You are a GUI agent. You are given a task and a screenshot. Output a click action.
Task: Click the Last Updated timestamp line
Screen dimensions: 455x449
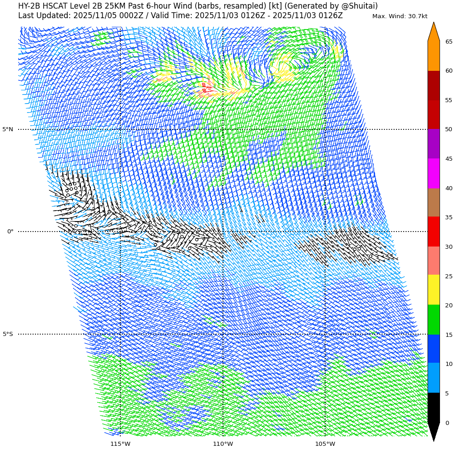coord(180,16)
